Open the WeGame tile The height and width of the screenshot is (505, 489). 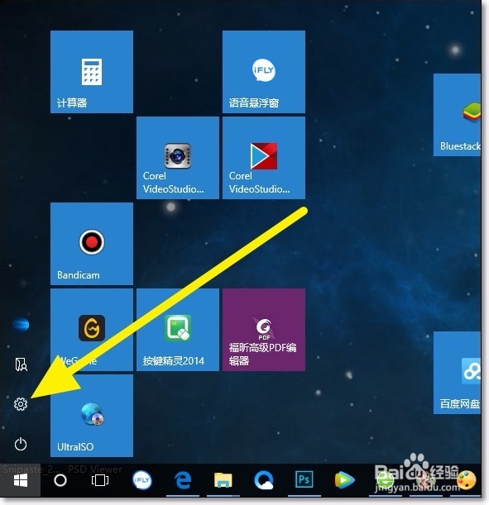(x=92, y=330)
